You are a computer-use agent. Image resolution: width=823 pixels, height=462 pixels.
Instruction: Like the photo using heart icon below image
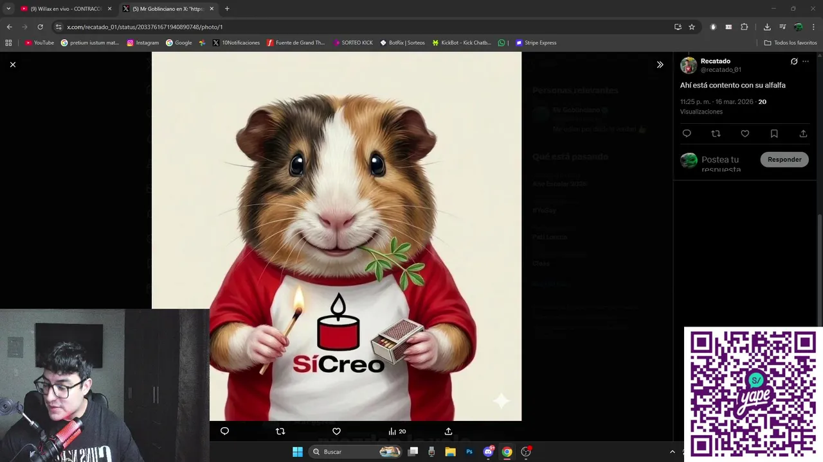(x=336, y=431)
